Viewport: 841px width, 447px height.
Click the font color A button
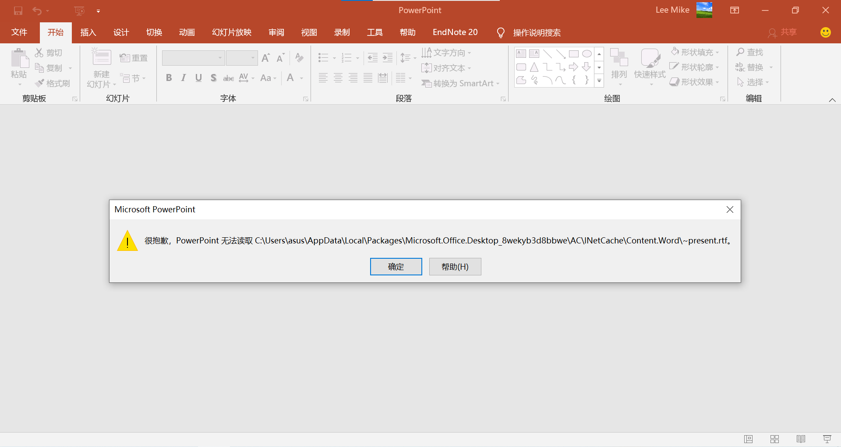pos(290,78)
